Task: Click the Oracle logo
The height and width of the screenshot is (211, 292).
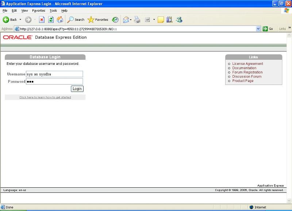Action: click(18, 37)
